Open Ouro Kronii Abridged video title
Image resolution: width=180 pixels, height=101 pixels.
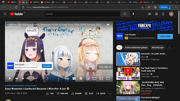click(x=150, y=98)
